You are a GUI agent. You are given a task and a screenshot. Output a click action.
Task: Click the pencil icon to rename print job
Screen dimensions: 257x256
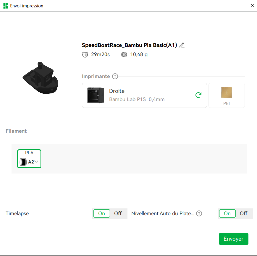[182, 45]
